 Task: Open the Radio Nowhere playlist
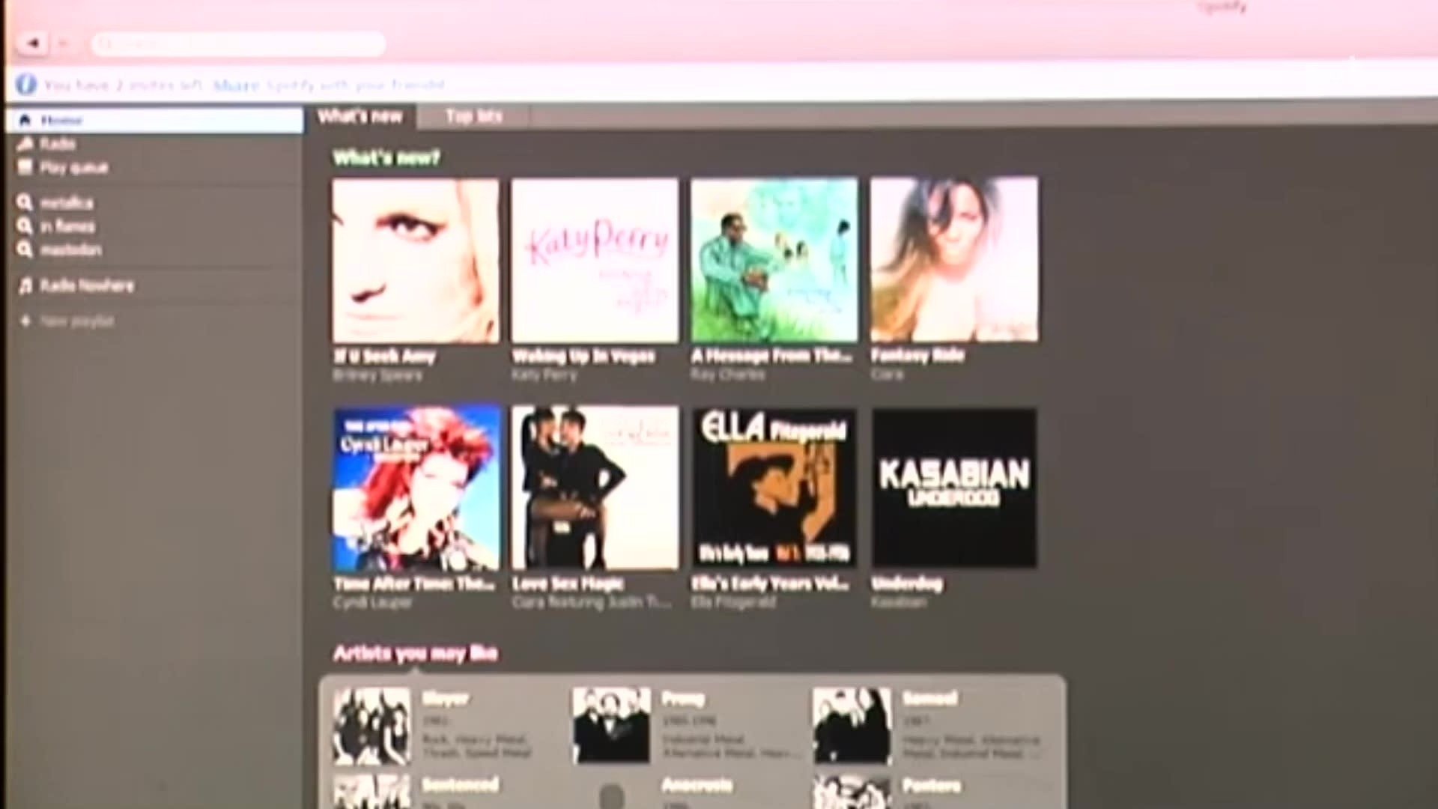tap(87, 285)
